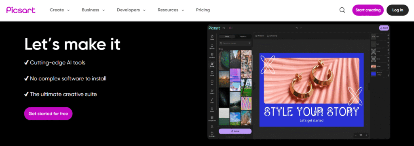Hide the upper Text layer with eye icon

tap(389, 35)
